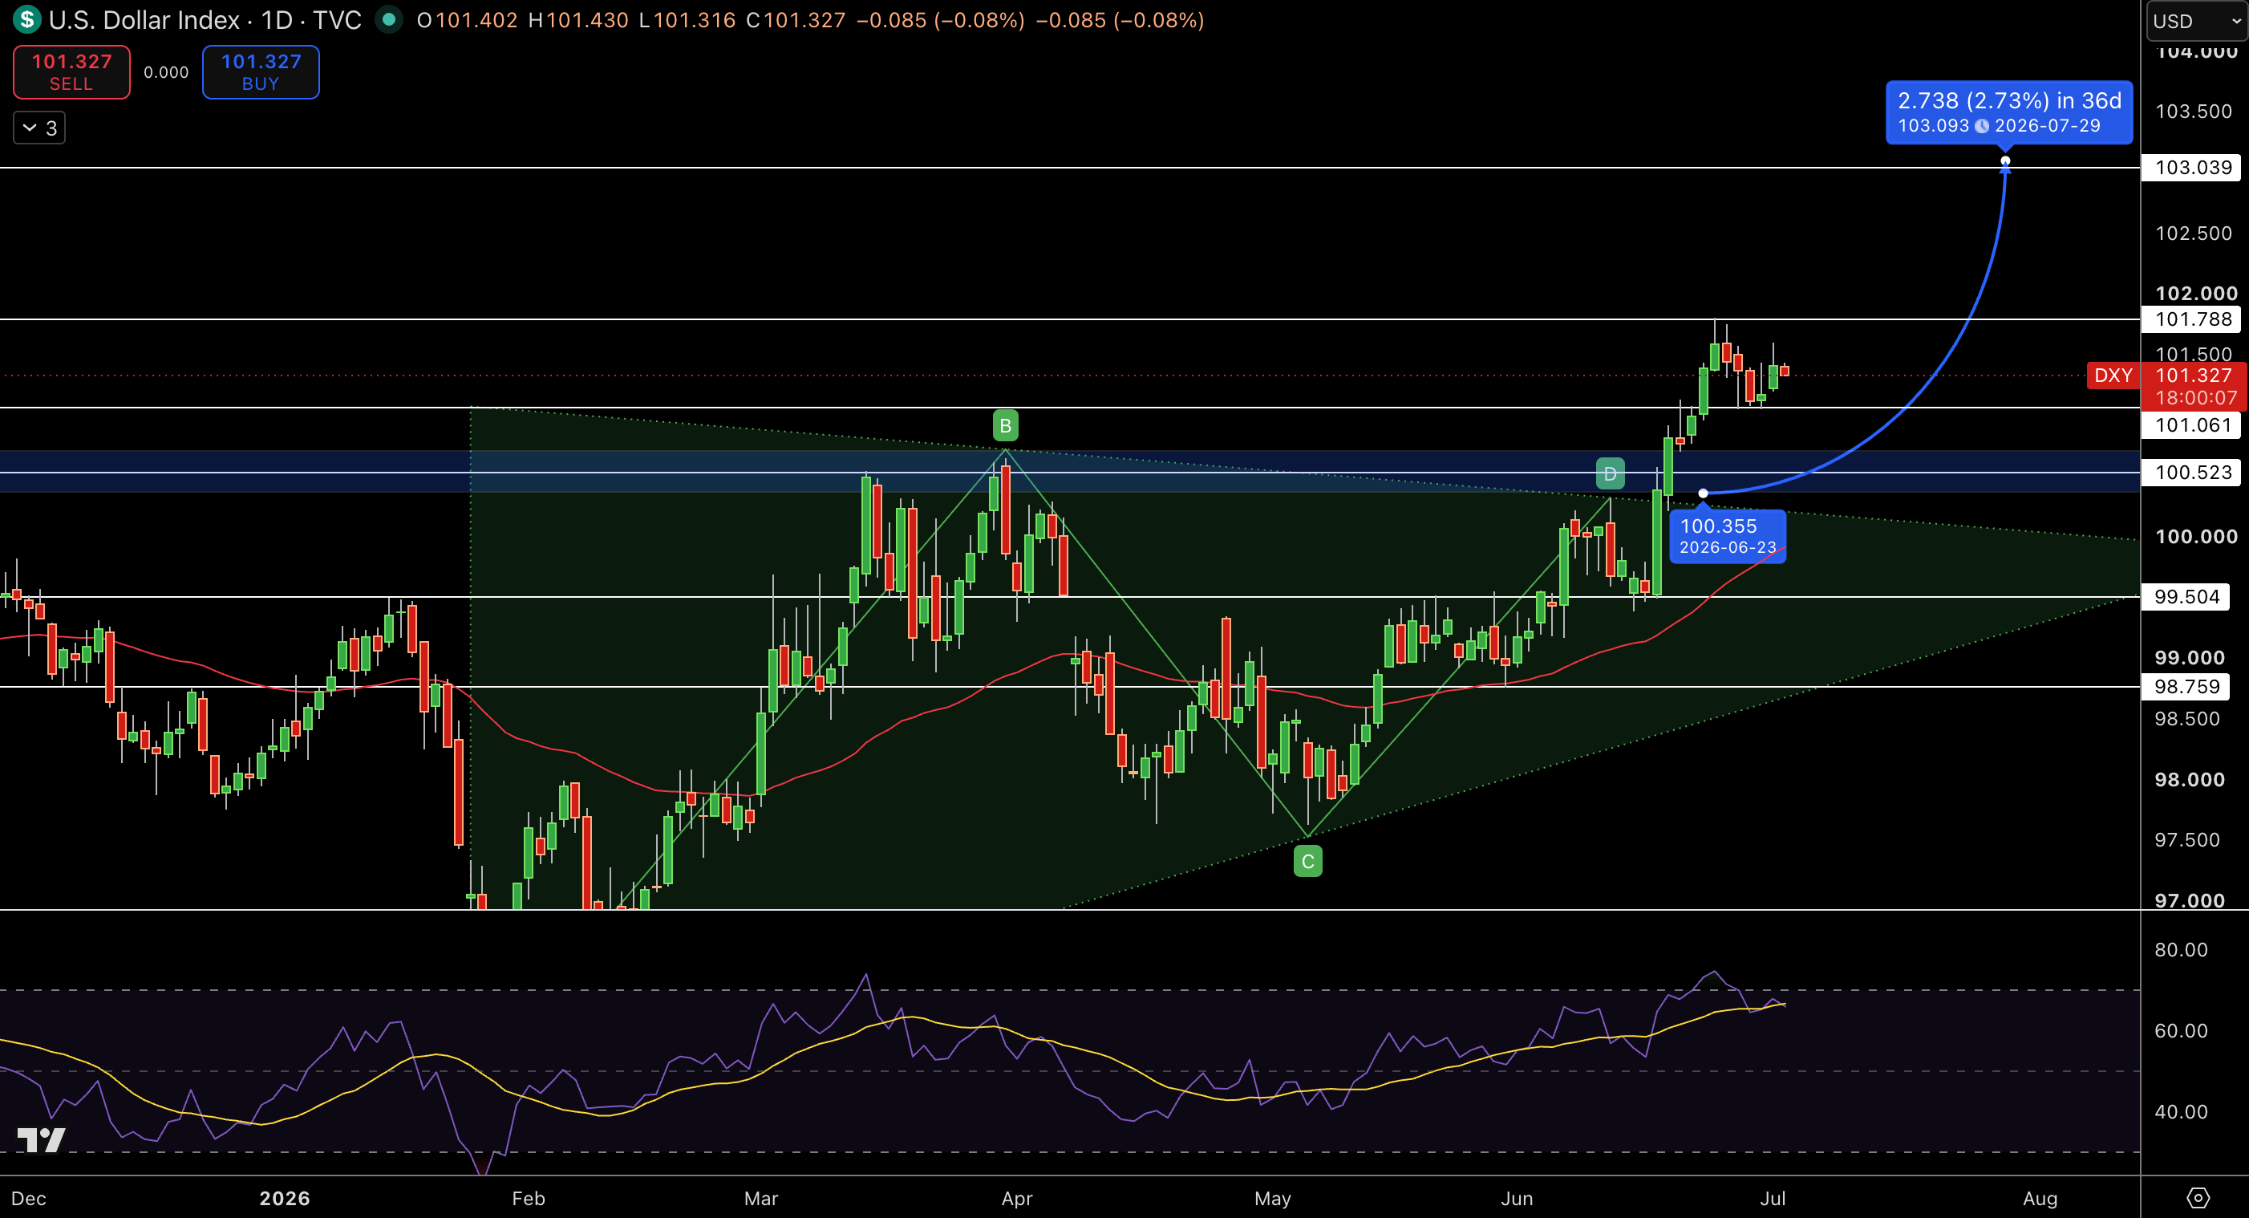Click the 101.061 horizontal line price label
The height and width of the screenshot is (1218, 2249).
[2192, 425]
